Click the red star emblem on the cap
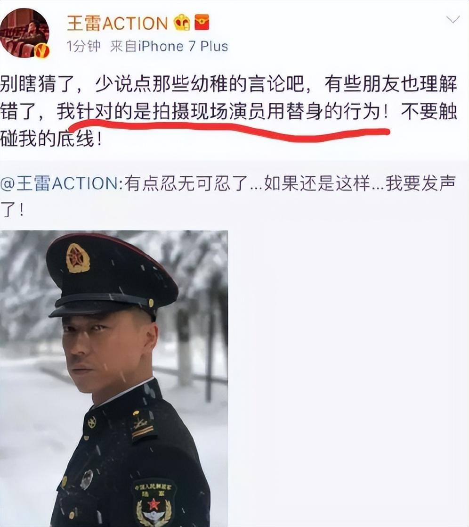 [x=78, y=258]
